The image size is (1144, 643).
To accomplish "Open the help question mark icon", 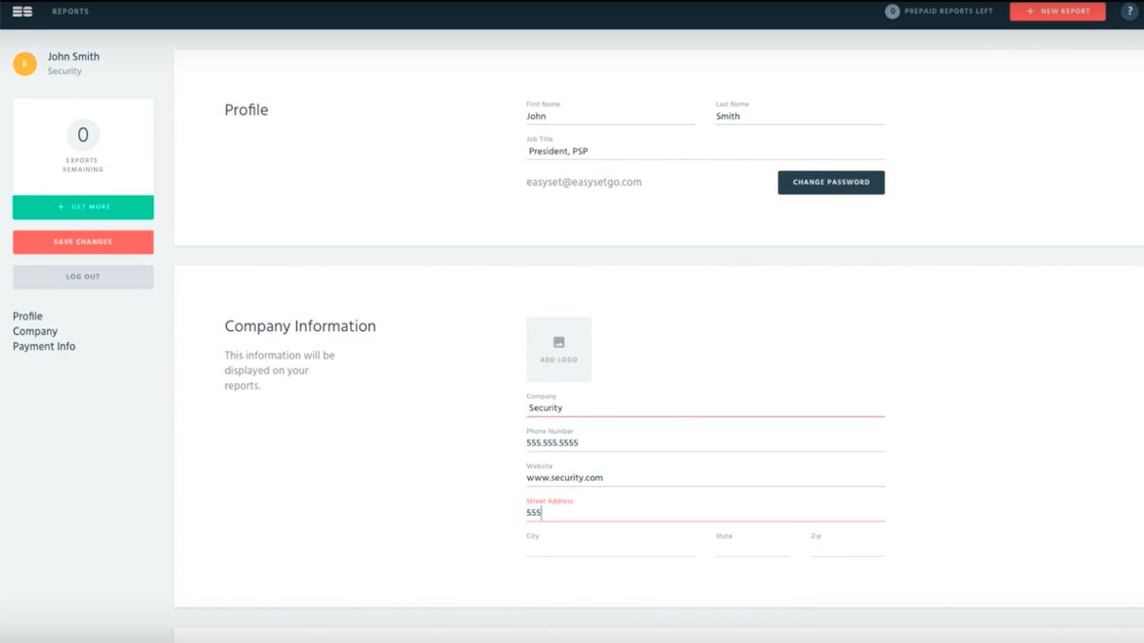I will pyautogui.click(x=1129, y=12).
